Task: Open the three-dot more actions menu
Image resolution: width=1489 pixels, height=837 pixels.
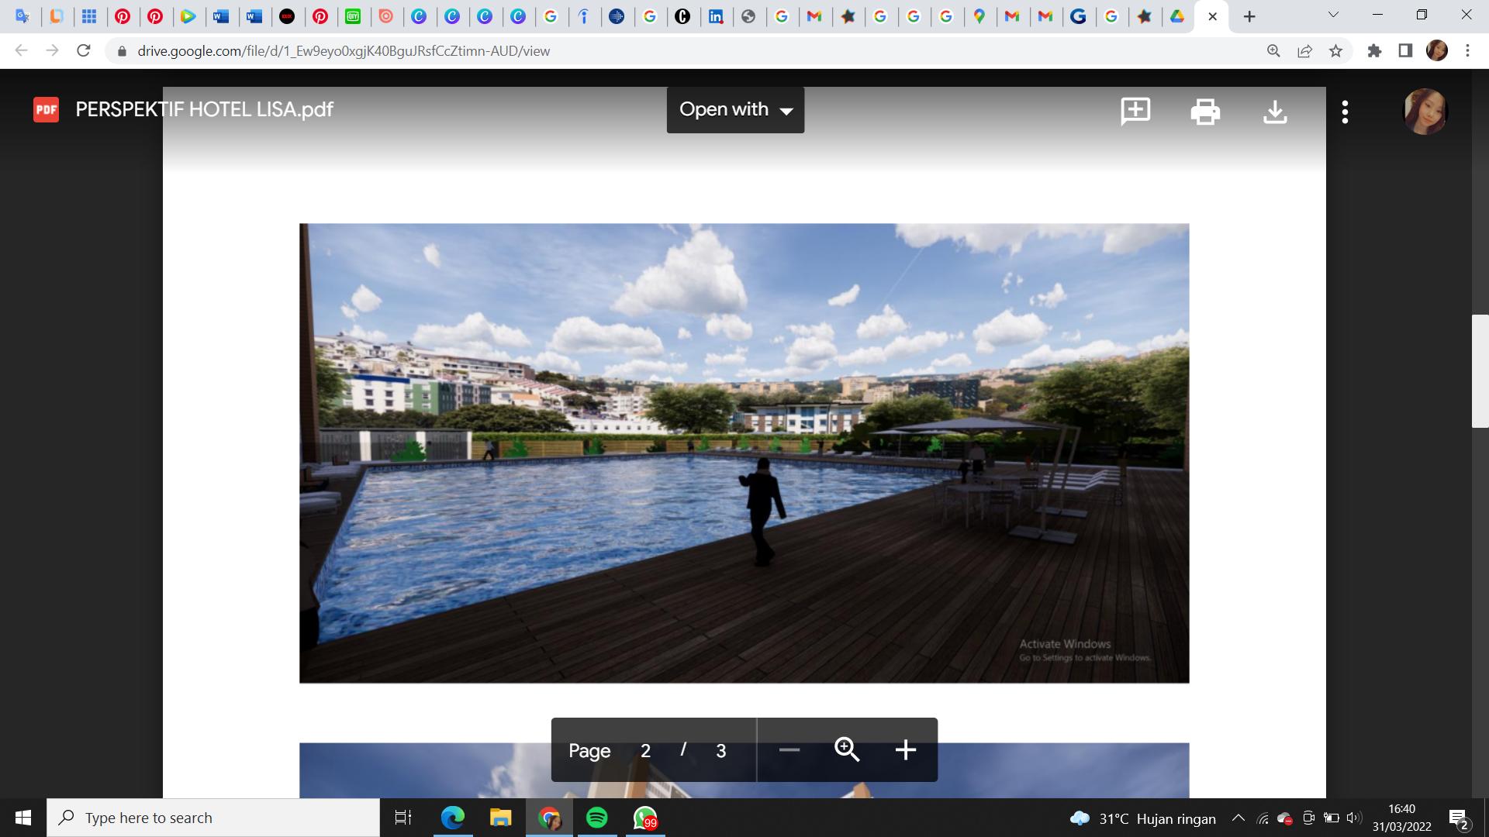Action: click(x=1345, y=112)
